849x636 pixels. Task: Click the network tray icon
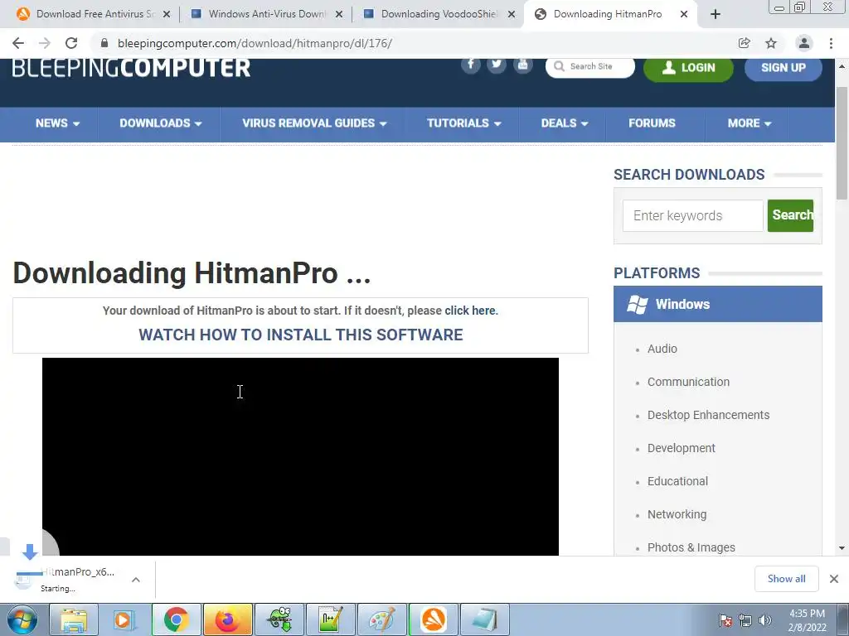click(x=745, y=620)
